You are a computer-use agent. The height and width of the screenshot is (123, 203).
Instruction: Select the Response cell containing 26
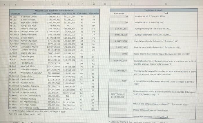click(119, 16)
